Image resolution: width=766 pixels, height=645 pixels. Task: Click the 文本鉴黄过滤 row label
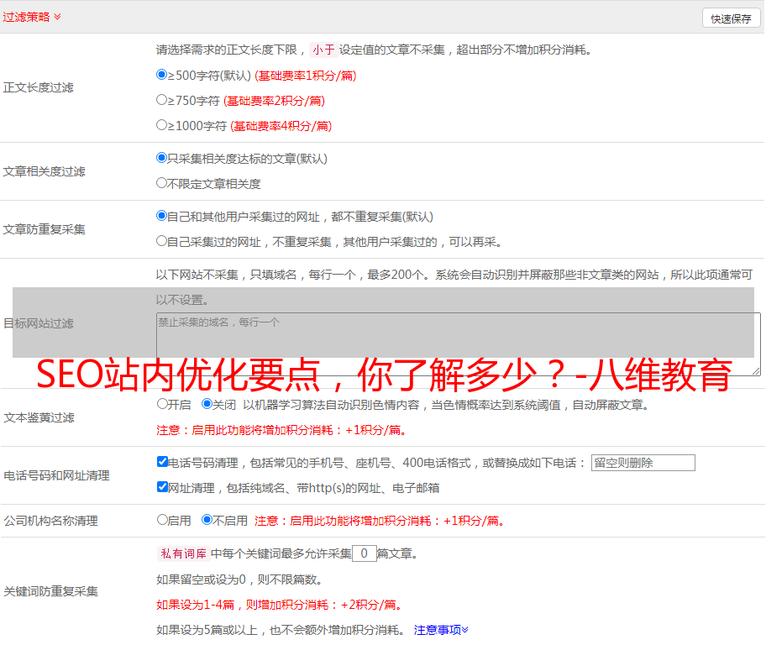pyautogui.click(x=39, y=417)
